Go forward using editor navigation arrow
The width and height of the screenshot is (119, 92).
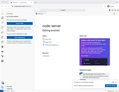click(38, 10)
